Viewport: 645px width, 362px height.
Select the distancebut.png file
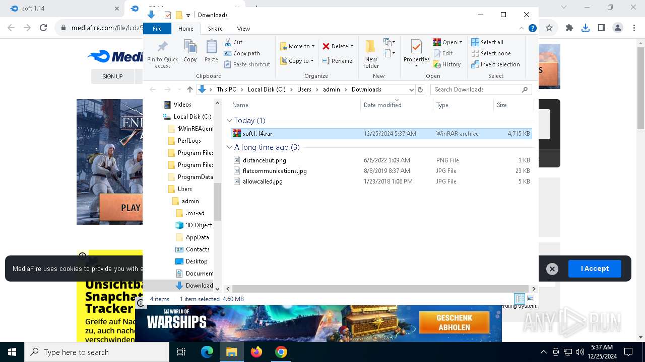click(x=381, y=160)
